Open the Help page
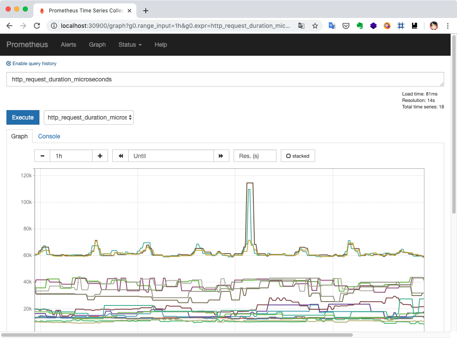The width and height of the screenshot is (457, 338). (x=161, y=45)
